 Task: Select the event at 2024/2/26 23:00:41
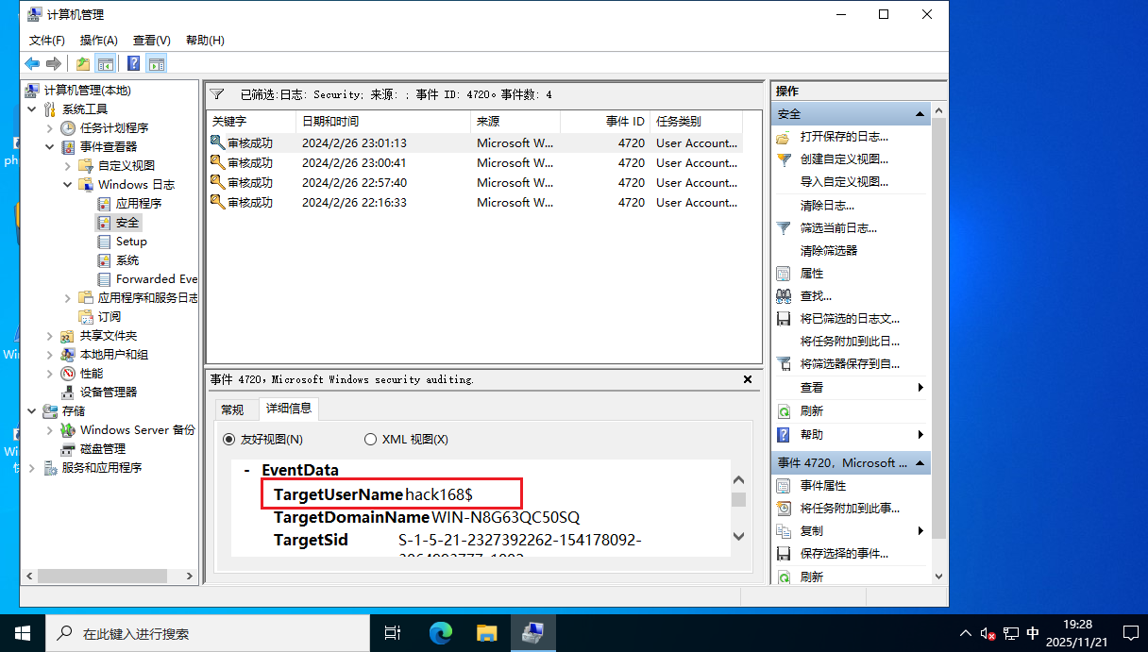474,163
